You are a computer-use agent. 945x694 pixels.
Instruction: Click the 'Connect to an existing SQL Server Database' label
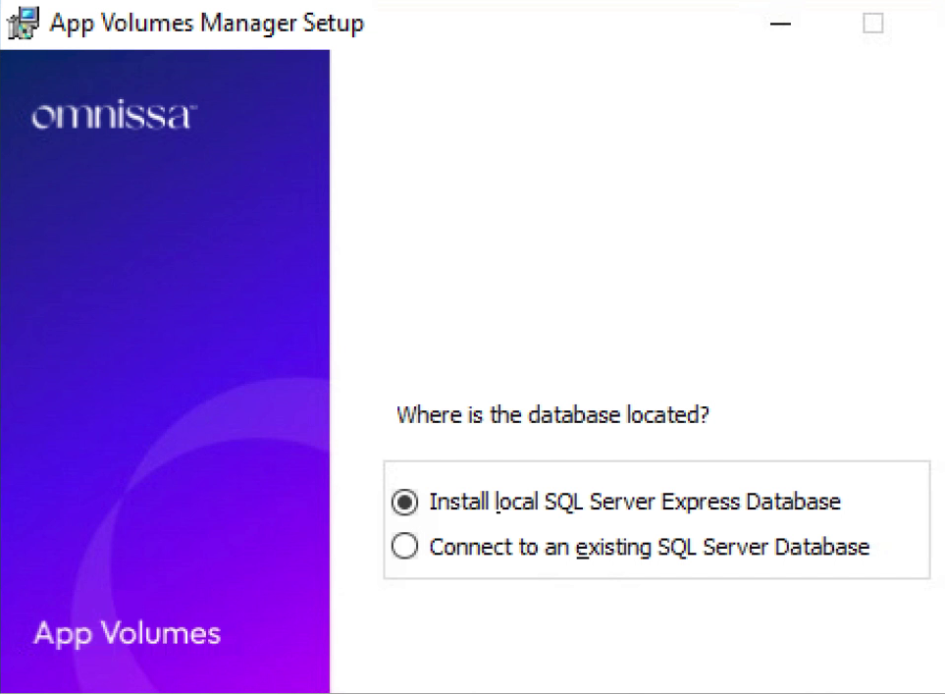(649, 547)
